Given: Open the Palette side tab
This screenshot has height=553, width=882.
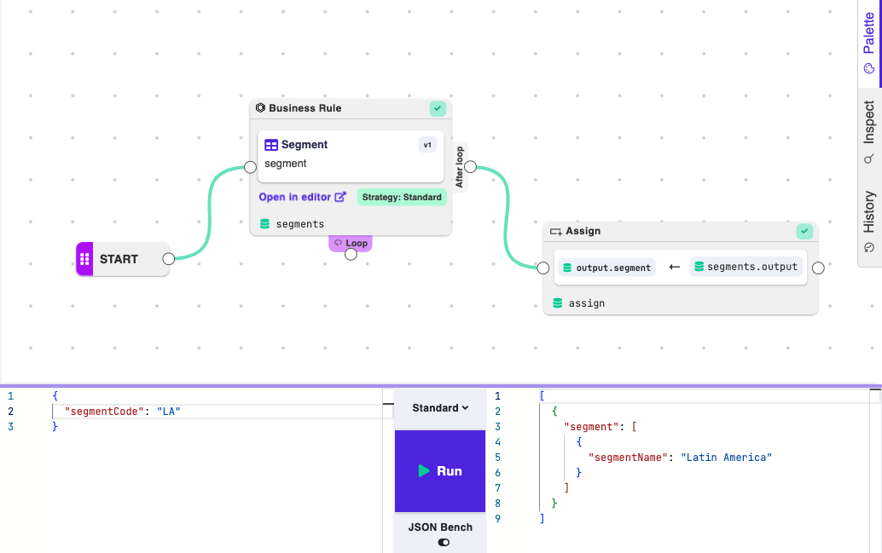Looking at the screenshot, I should [x=869, y=44].
